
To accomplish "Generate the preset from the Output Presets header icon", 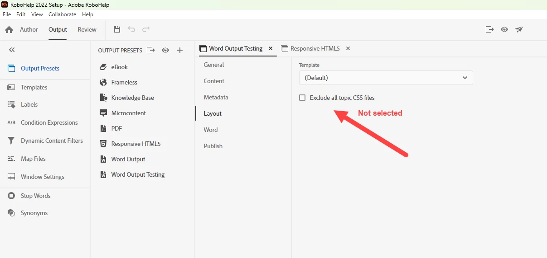I will [151, 50].
